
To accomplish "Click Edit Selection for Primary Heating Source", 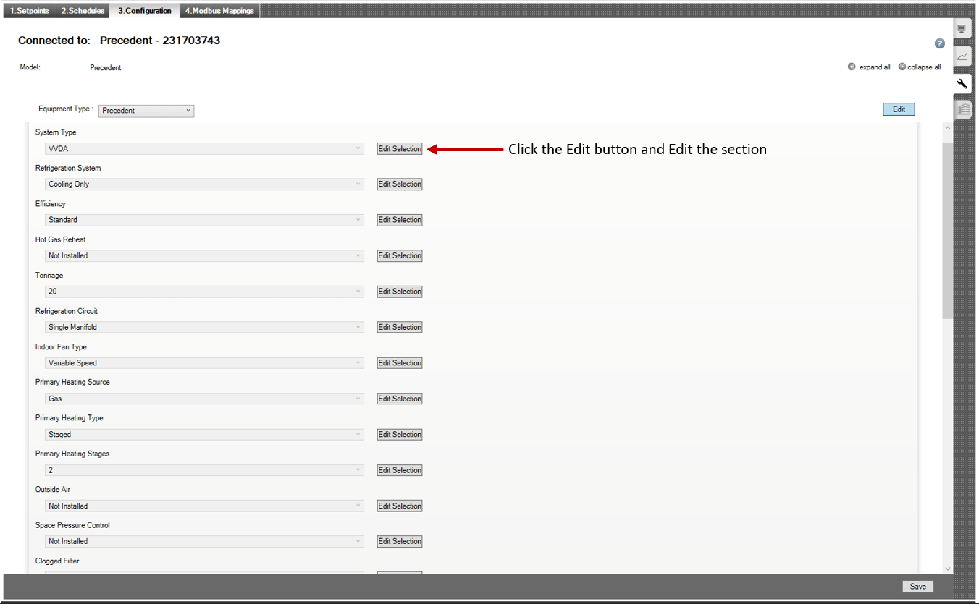I will [400, 399].
